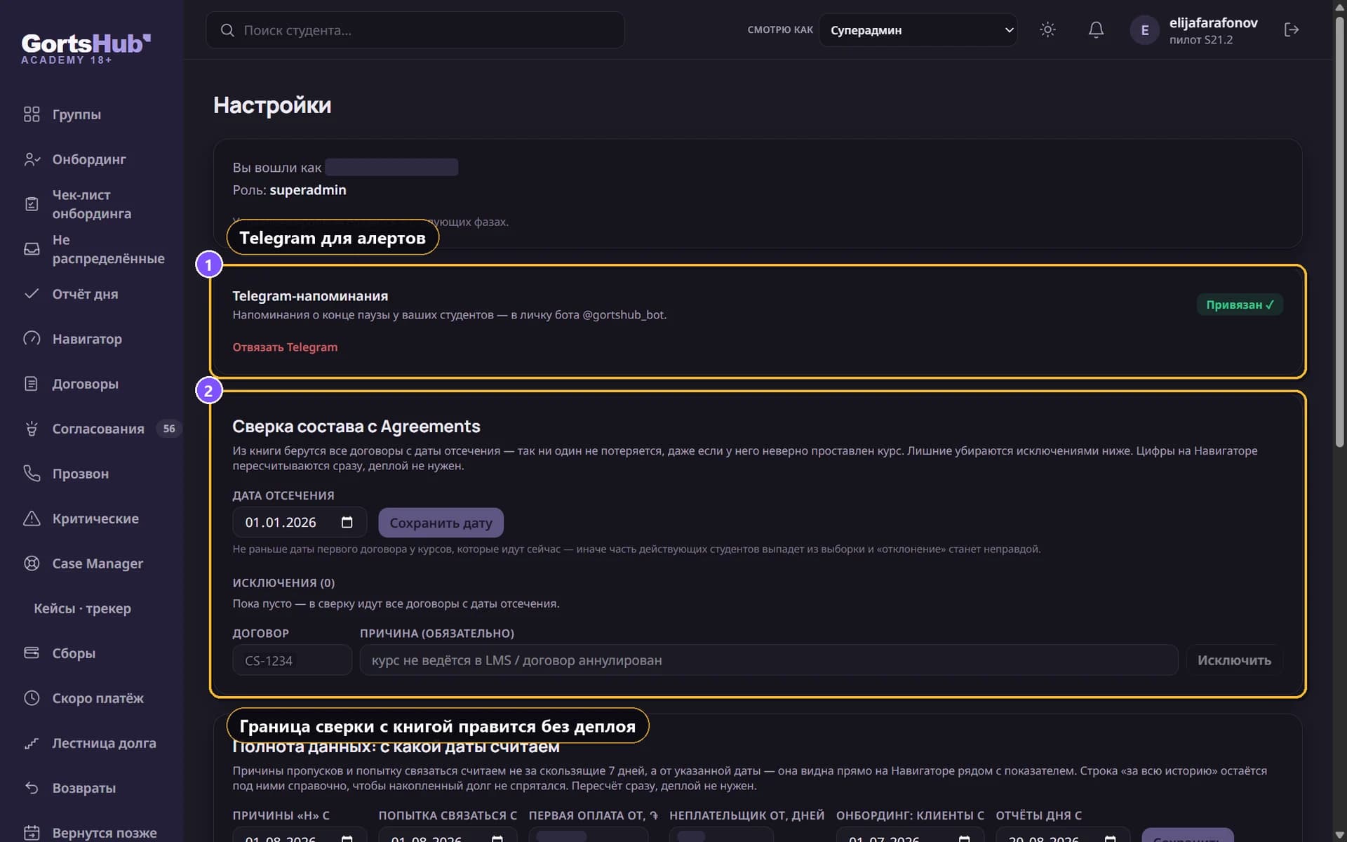This screenshot has height=842, width=1347.
Task: Click the Договоры document icon
Action: (x=32, y=384)
